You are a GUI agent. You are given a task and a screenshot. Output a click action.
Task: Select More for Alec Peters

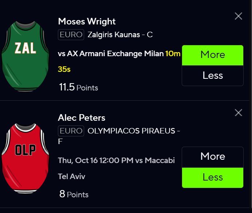point(212,157)
